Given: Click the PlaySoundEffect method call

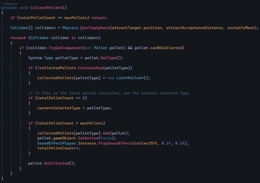Looking at the screenshot, I should [x=115, y=143].
